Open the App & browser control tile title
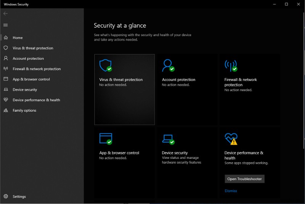Viewport: 305px width, 204px height. [119, 153]
